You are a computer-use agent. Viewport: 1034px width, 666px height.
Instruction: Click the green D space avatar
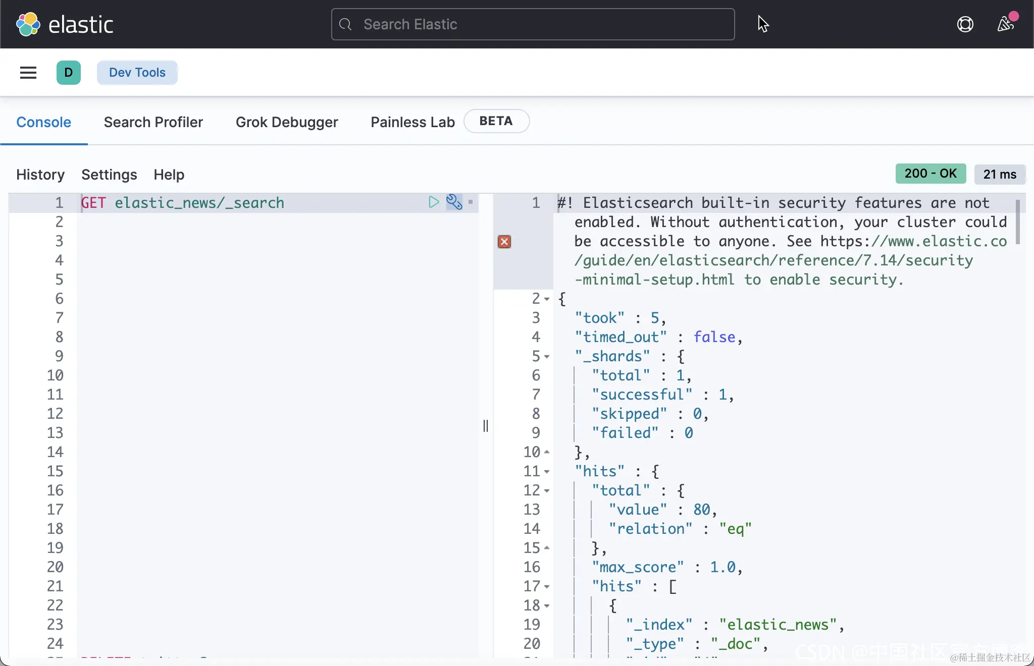(x=69, y=73)
